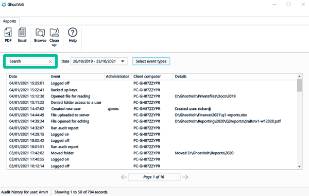This screenshot has height=196, width=309.
Task: Select the 04/01/2021 14:29:15 Logged on row
Action: point(152,134)
